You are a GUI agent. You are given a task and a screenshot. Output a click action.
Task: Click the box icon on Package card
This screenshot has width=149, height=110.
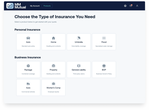28,66
